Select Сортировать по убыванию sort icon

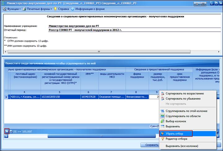point(163,99)
